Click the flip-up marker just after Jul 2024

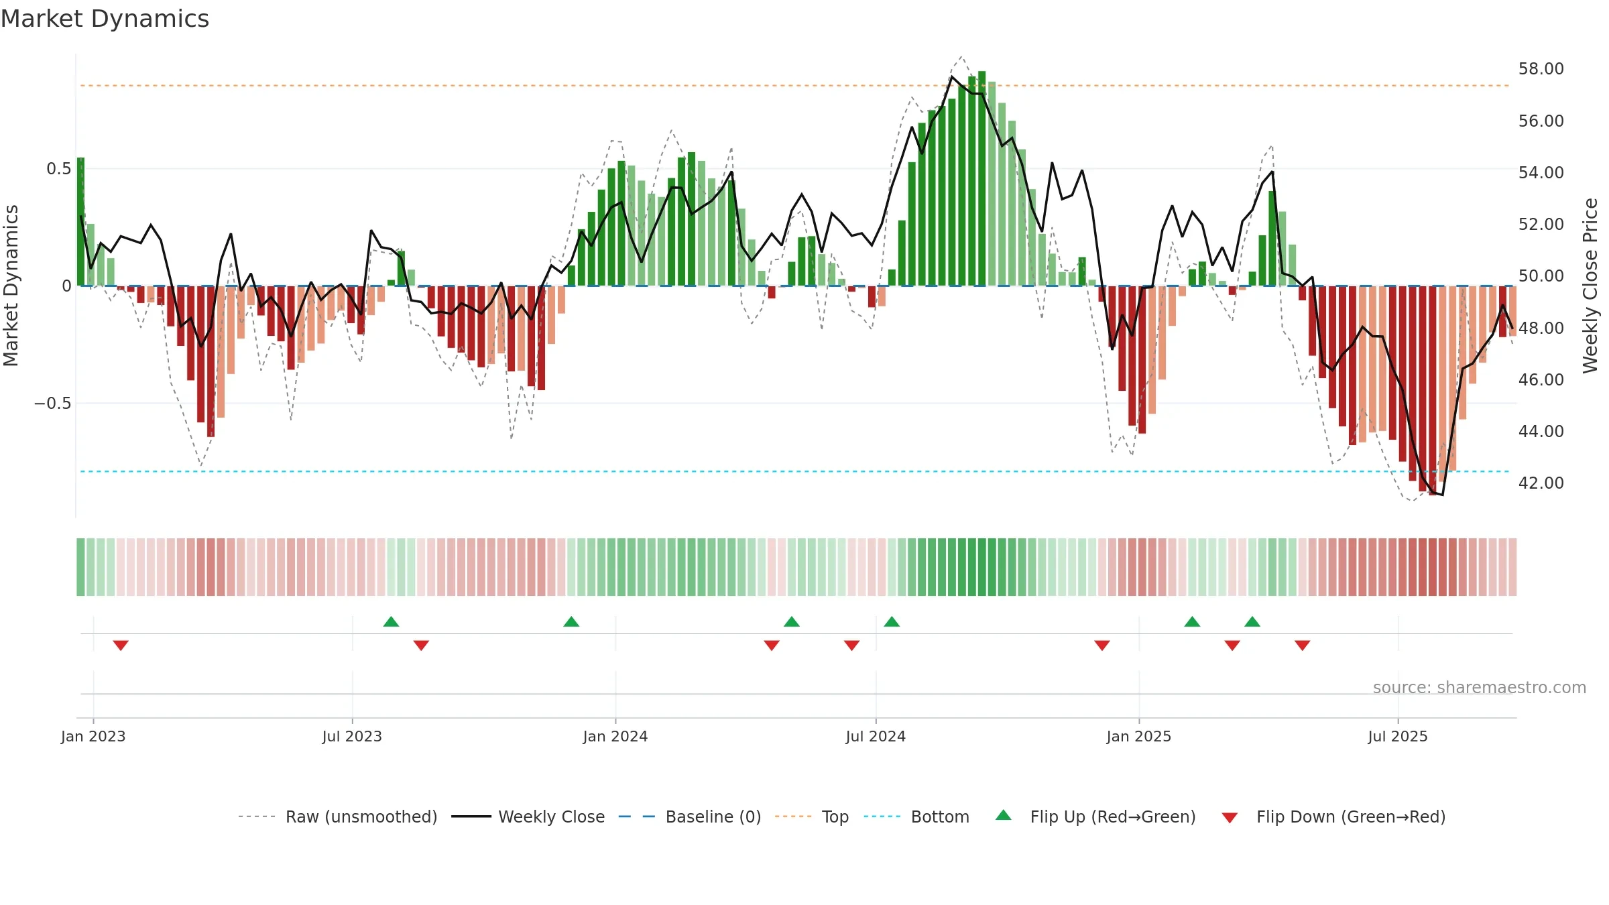click(x=892, y=621)
